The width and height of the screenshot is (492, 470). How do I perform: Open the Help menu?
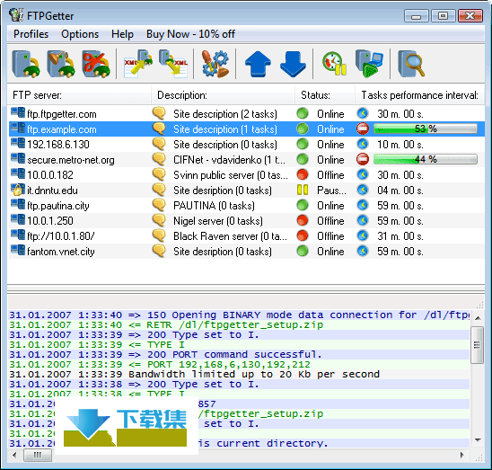click(122, 34)
